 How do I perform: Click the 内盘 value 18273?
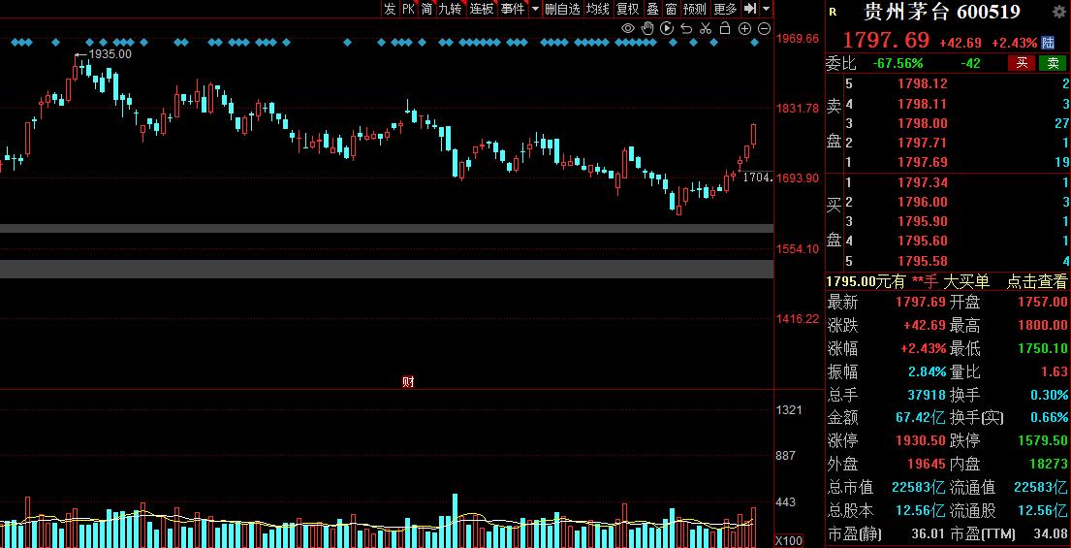point(1049,464)
